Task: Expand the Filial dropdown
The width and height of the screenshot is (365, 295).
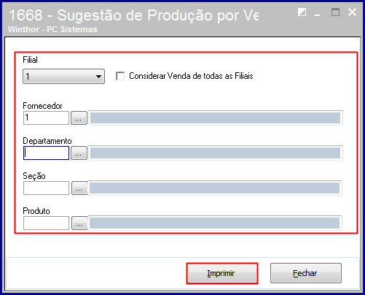Action: (63, 77)
